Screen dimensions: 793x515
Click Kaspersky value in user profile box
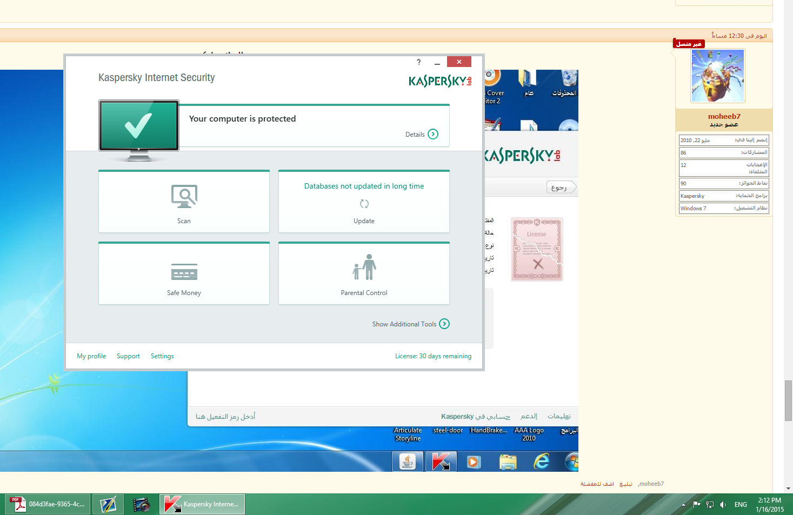692,196
